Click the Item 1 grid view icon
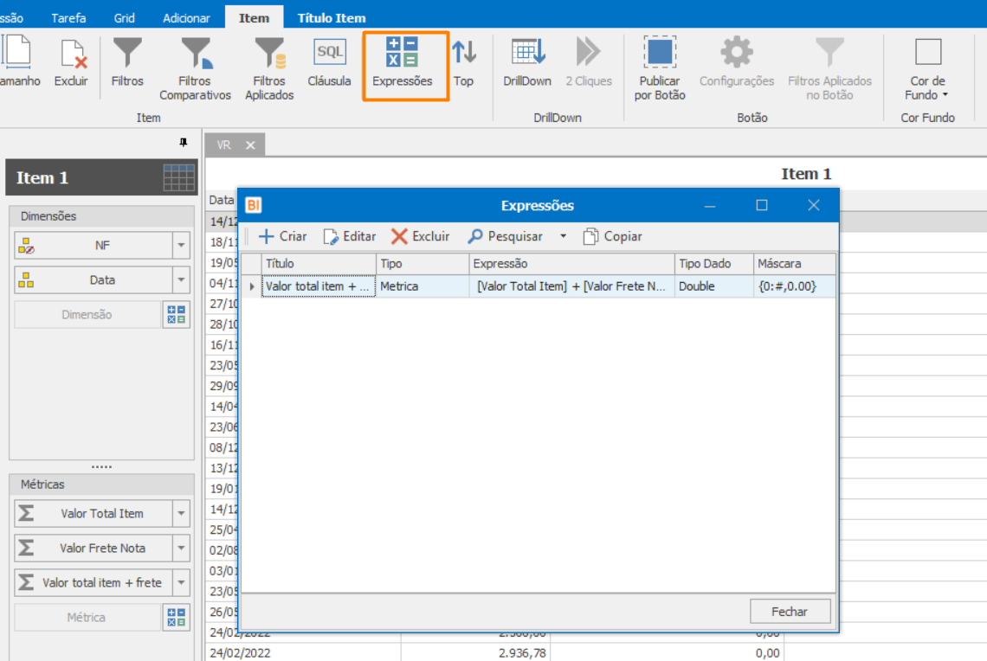Viewport: 987px width, 661px height. (x=178, y=177)
